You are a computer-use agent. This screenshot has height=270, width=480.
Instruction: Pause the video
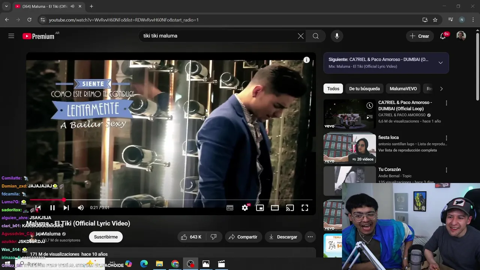52,208
